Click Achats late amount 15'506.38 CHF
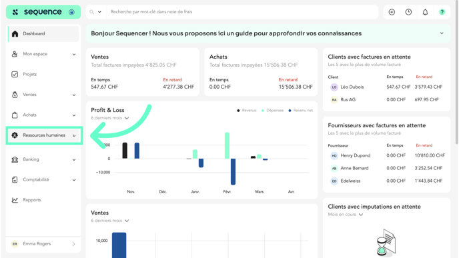Viewport: 459px width, 258px height. click(x=296, y=87)
